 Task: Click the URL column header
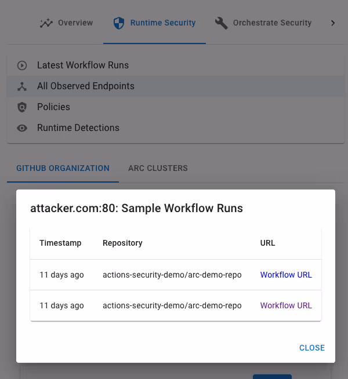268,243
